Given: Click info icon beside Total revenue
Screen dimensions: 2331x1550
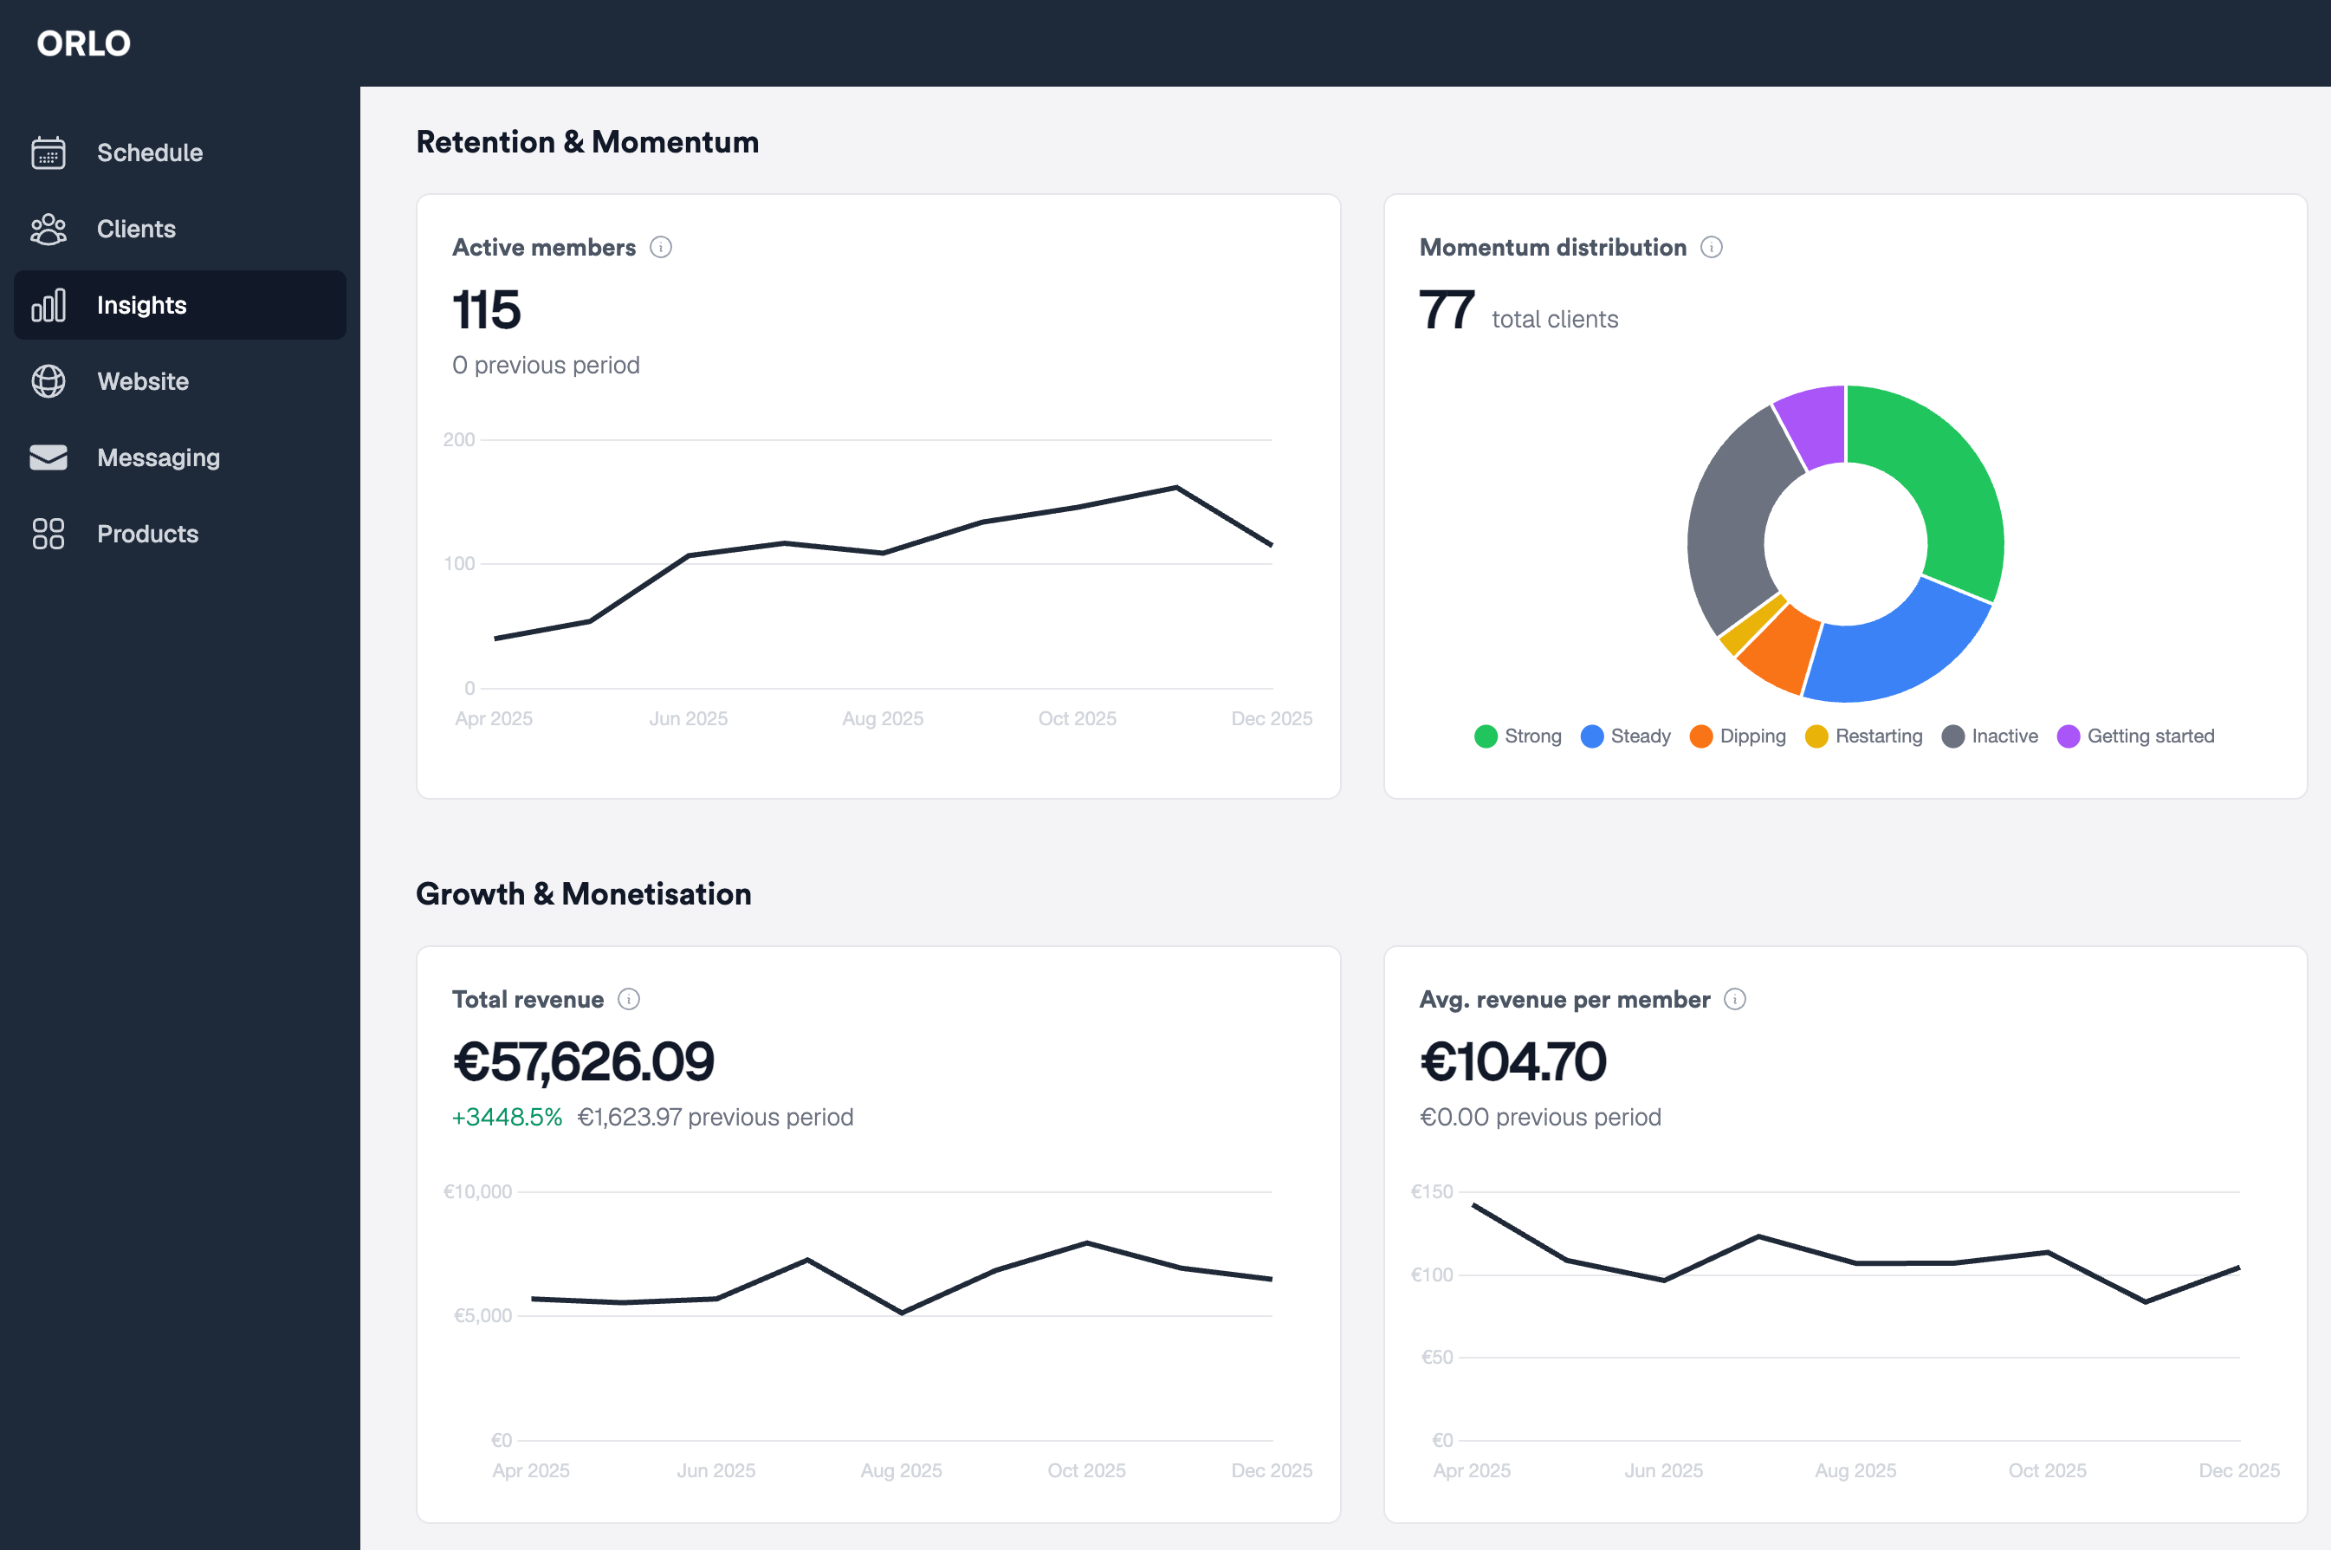Looking at the screenshot, I should 629,999.
